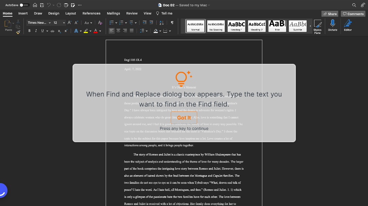Align text right
368x206 pixels.
click(125, 31)
